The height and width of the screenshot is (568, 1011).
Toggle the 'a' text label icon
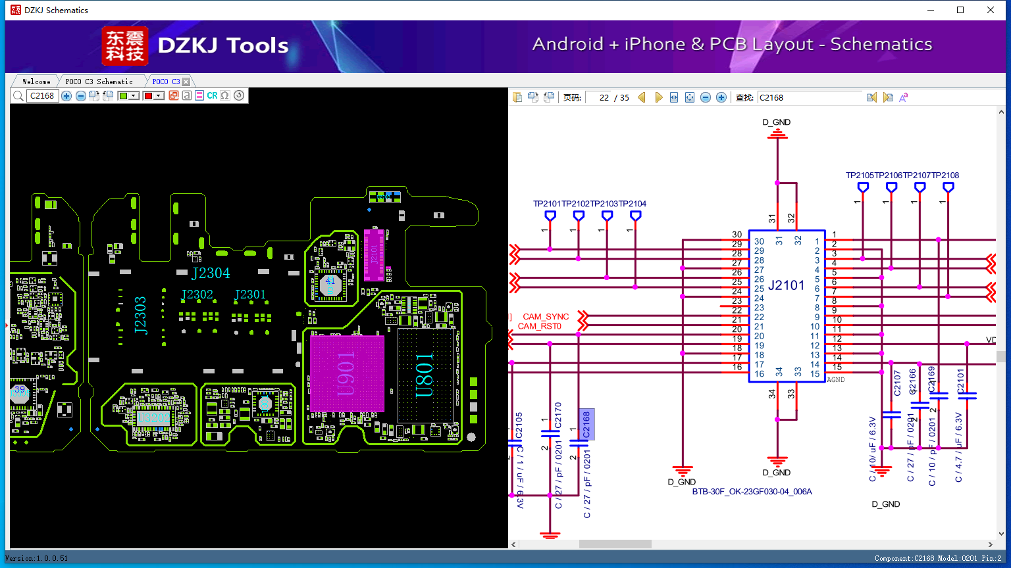click(187, 96)
